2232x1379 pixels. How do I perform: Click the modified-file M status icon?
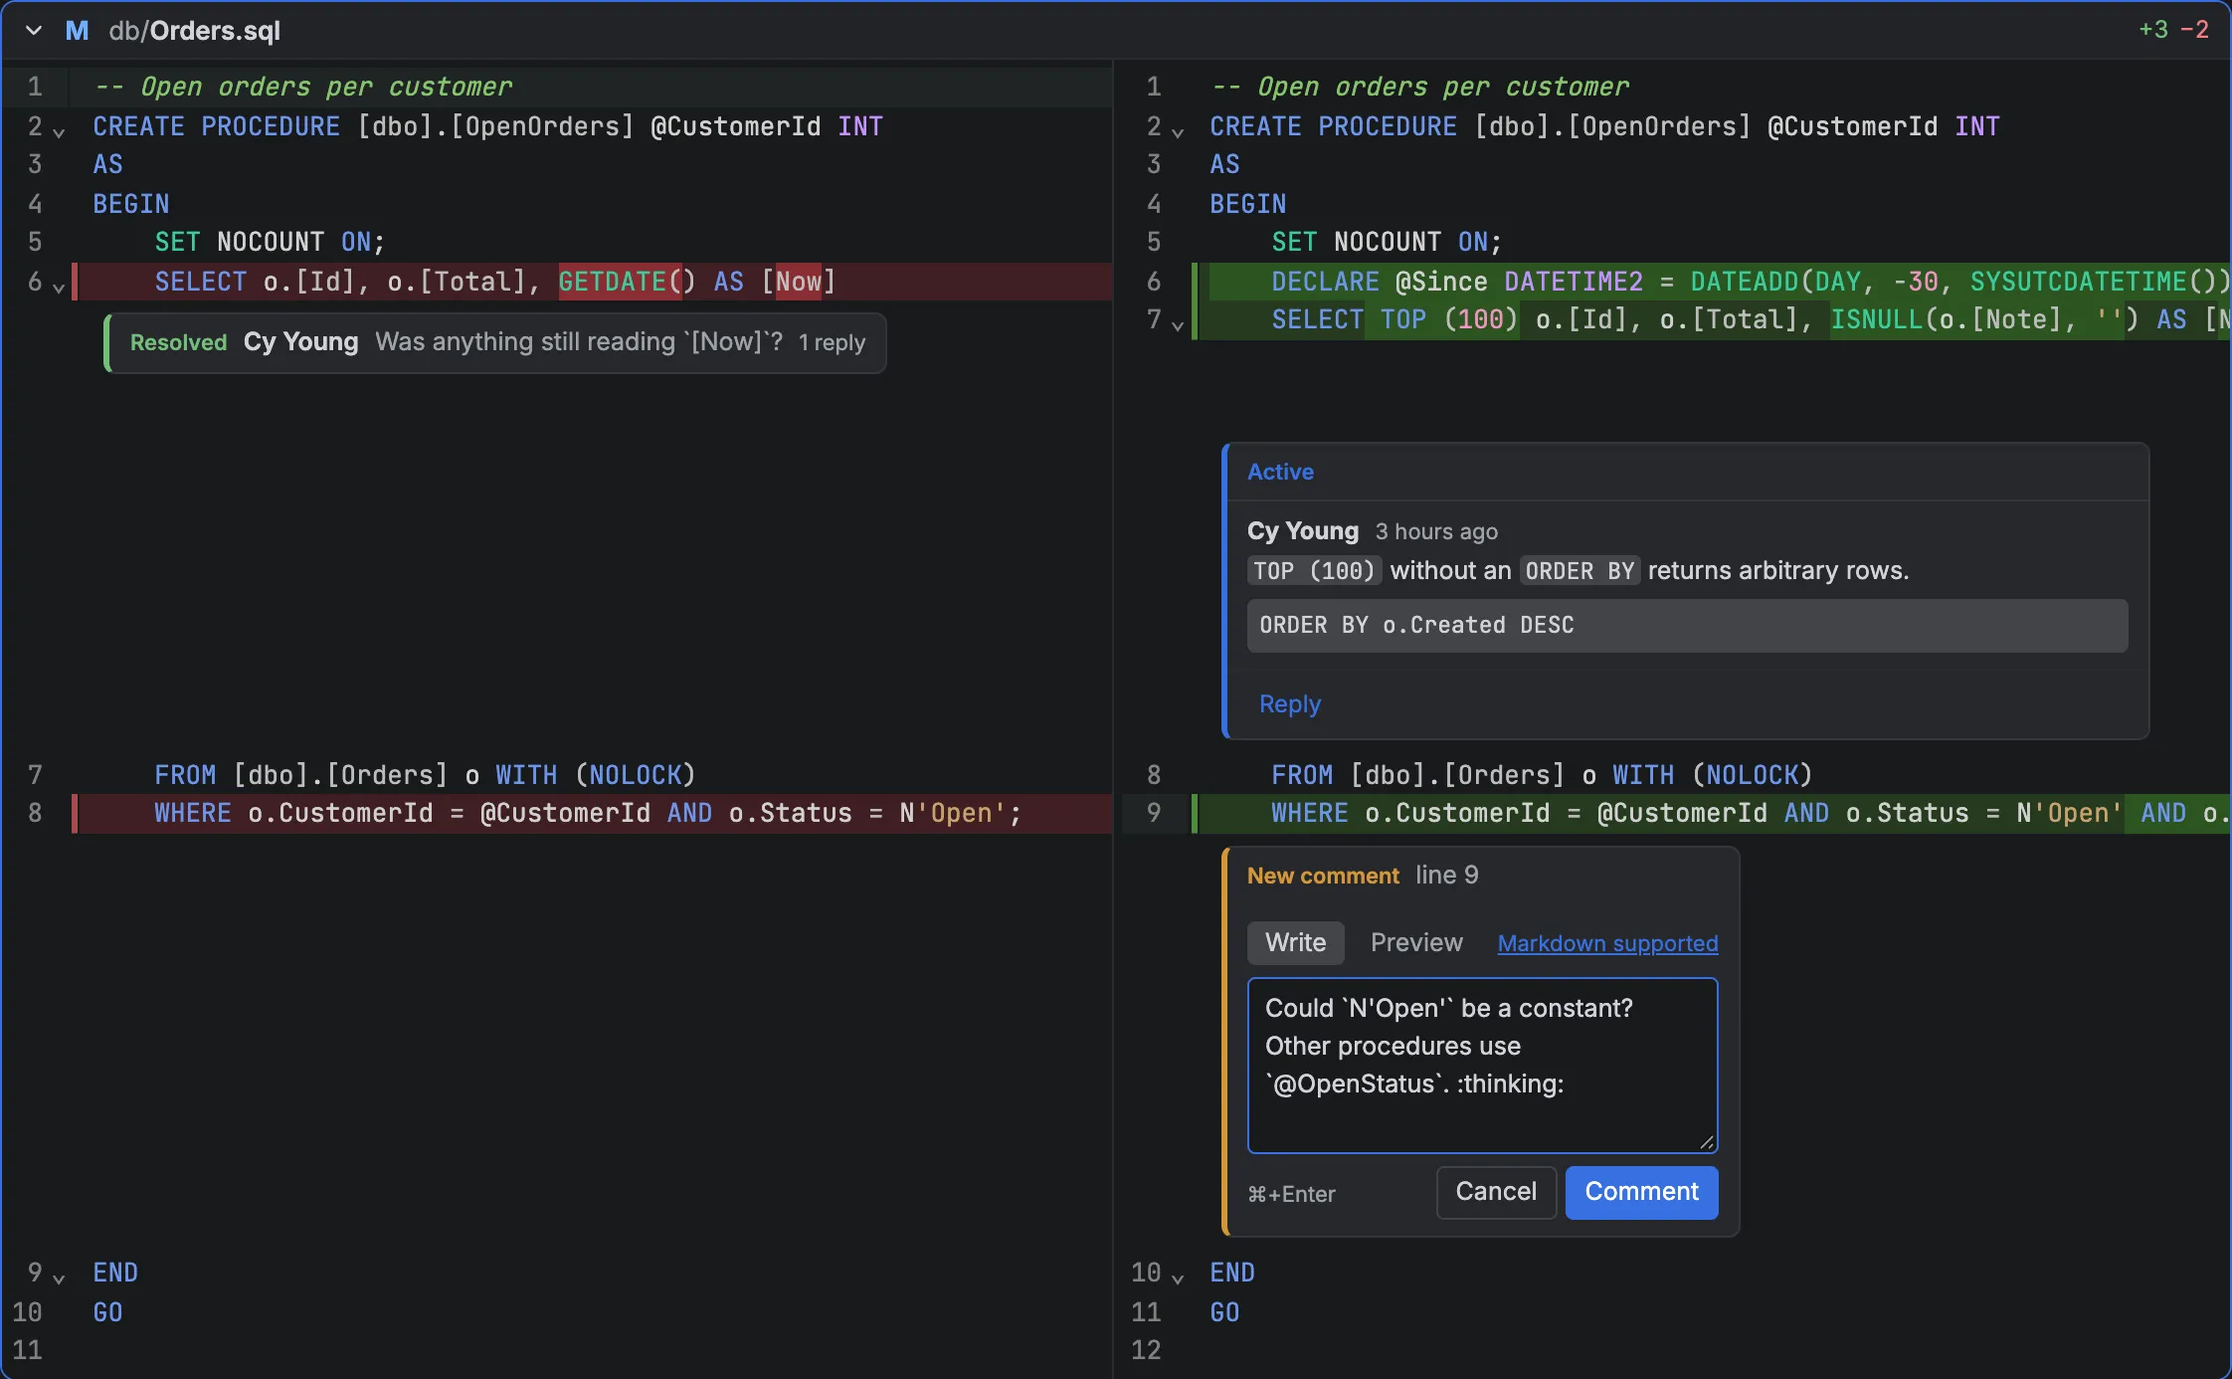point(77,30)
